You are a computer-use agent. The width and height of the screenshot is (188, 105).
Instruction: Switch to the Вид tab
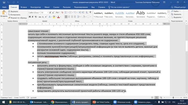(93, 7)
